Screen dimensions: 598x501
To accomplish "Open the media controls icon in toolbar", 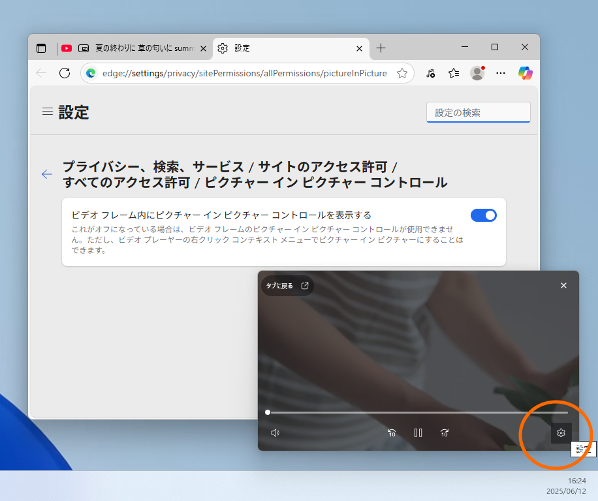I will [x=430, y=72].
